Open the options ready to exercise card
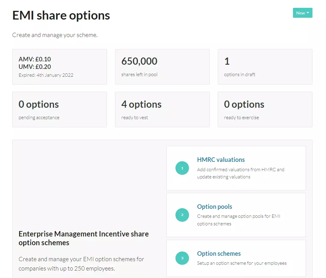The height and width of the screenshot is (278, 326). [265, 110]
